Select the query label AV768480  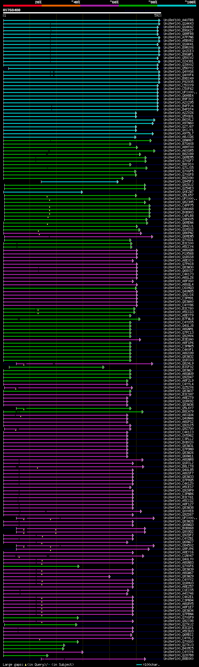point(12,10)
